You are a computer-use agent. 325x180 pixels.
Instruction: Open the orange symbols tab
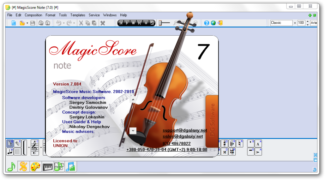[x=24, y=167]
